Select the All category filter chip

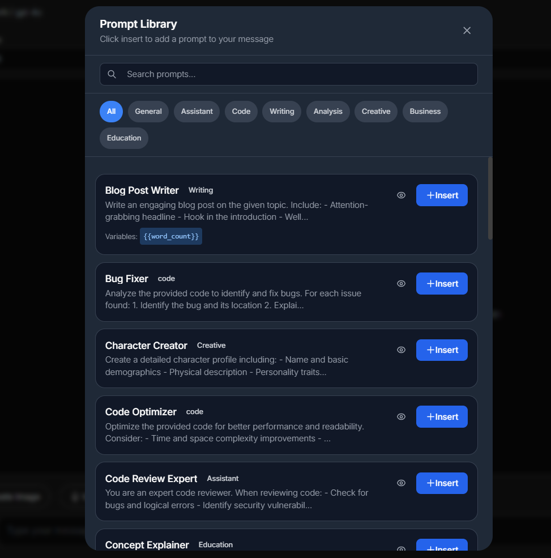pos(111,112)
